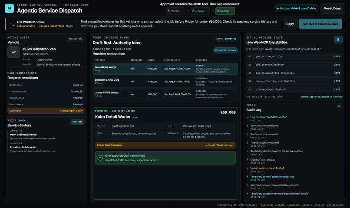The width and height of the screenshot is (350, 208).
Task: Click the AV vehicle avatar tile
Action: (x=14, y=52)
